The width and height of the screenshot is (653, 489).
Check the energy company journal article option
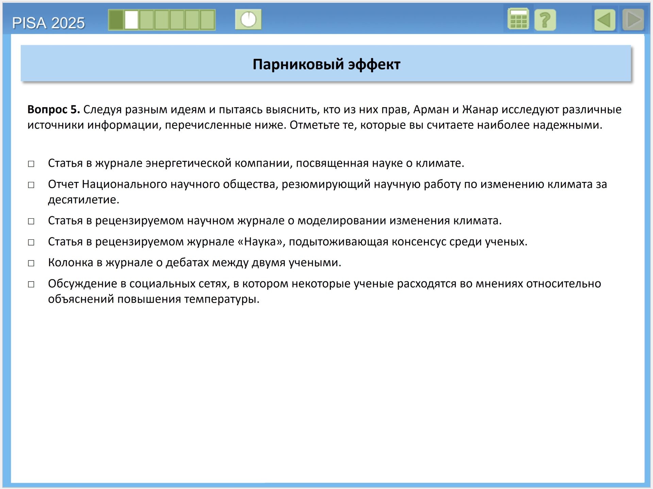point(31,164)
